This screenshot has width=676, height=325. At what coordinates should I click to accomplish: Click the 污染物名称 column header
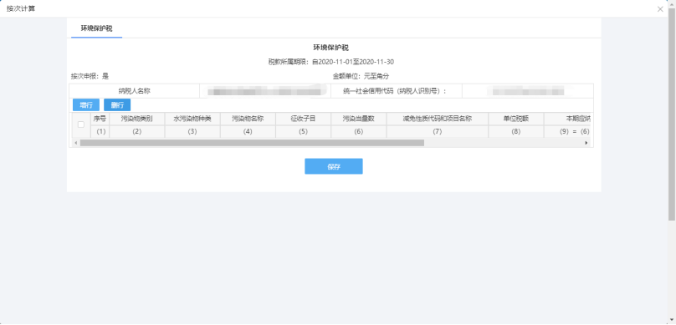tap(248, 119)
